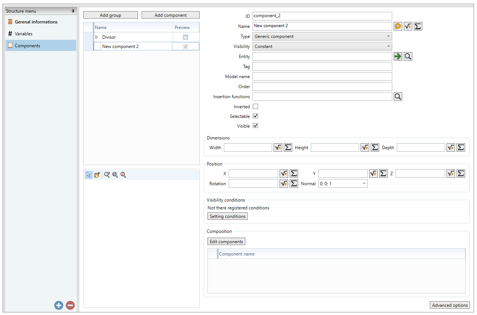Open the formula editor for Name field
477x315 pixels.
click(x=408, y=26)
